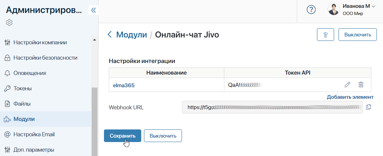Screen dimensions: 383x156
Task: Click the Администриров… sidebar title
Action: coord(44,10)
